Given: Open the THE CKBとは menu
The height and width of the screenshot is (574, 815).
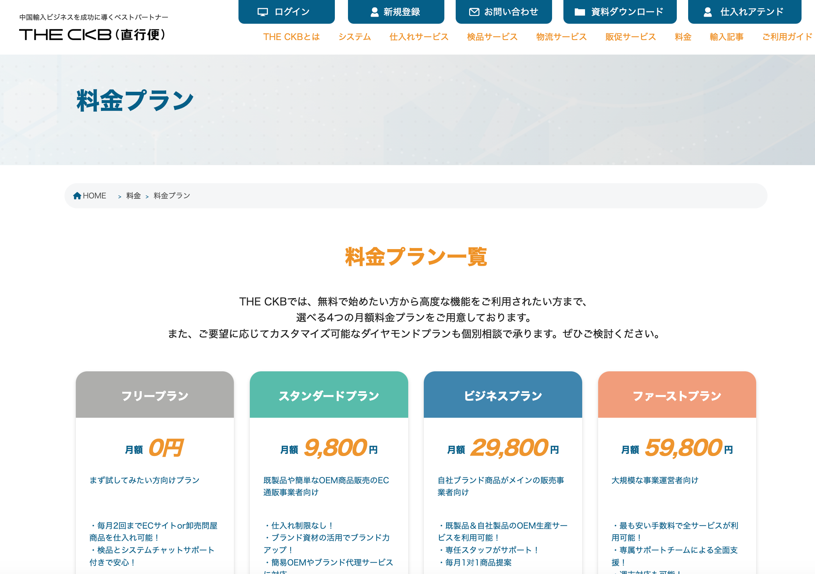Looking at the screenshot, I should coord(291,37).
